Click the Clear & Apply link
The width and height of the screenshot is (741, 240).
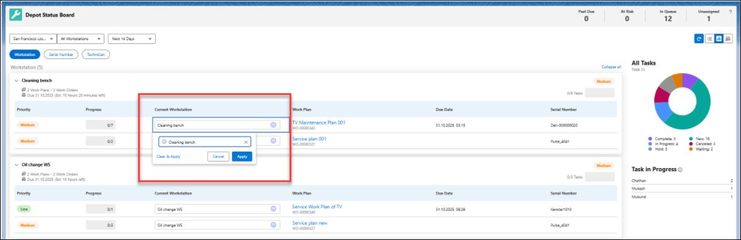pos(169,157)
